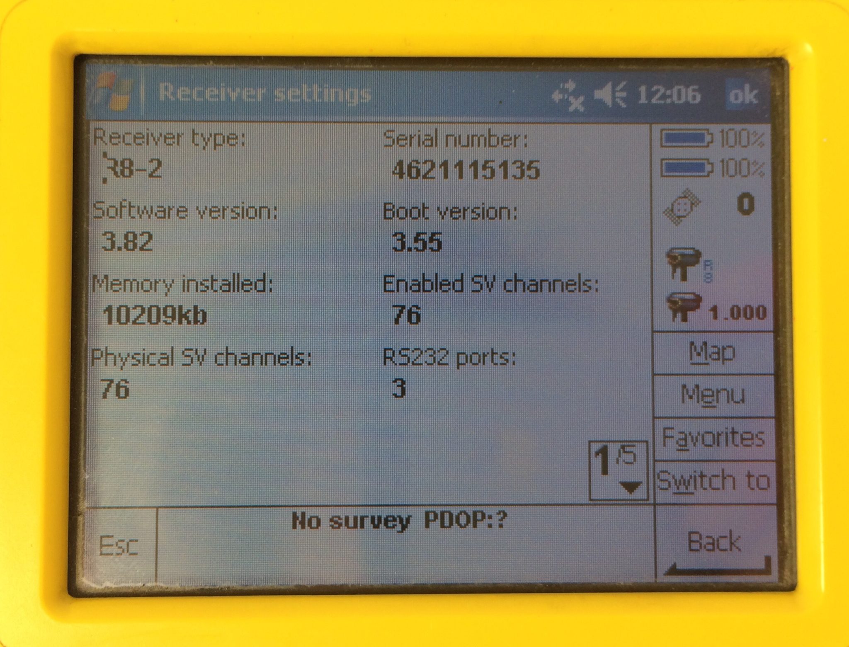This screenshot has width=849, height=647.
Task: Select the software version value 3.82
Action: tap(127, 242)
